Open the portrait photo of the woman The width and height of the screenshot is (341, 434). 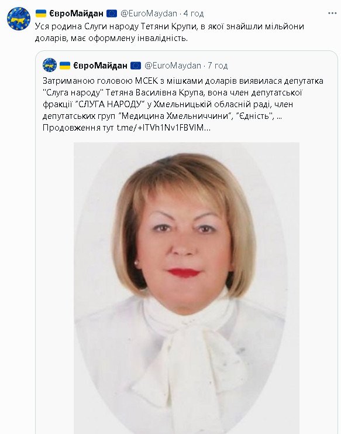187,288
